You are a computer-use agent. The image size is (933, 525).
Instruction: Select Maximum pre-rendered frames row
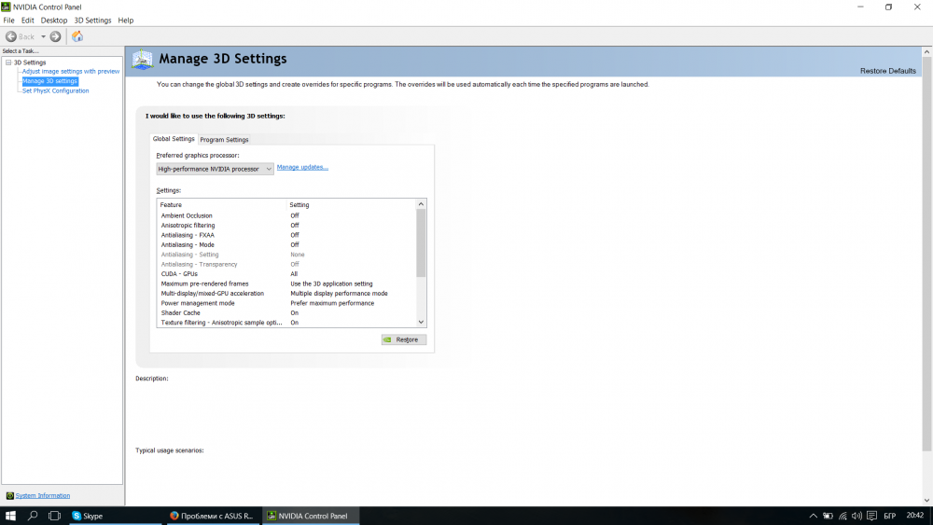tap(287, 283)
